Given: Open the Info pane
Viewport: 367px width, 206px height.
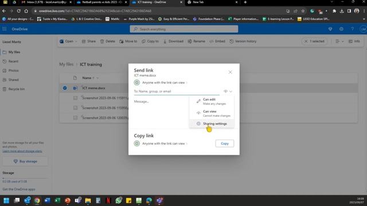Looking at the screenshot, I should click(x=354, y=41).
